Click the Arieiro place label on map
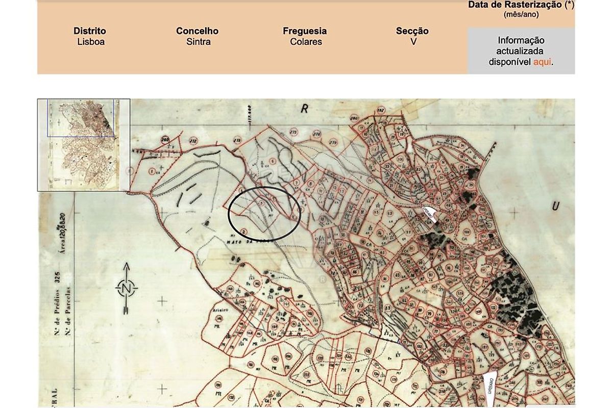The height and width of the screenshot is (408, 612). [219, 309]
